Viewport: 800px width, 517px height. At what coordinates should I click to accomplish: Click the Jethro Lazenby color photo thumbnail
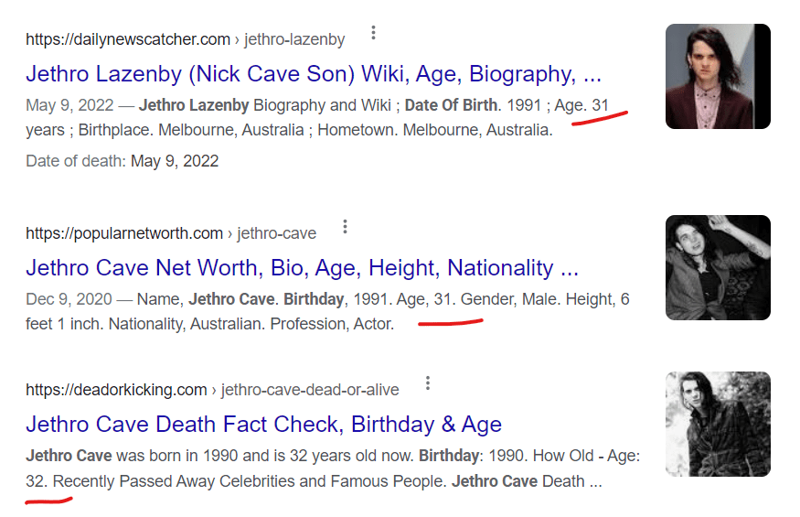coord(718,76)
